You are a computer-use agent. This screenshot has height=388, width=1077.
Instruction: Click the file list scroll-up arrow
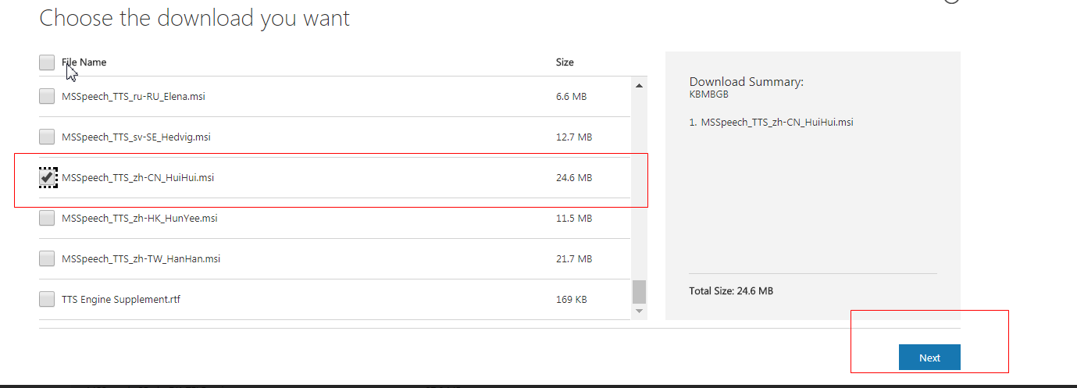[x=640, y=85]
